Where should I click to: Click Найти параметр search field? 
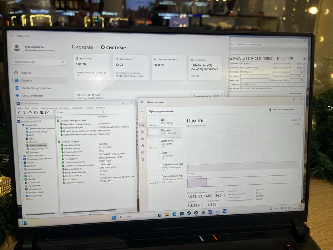pos(39,62)
